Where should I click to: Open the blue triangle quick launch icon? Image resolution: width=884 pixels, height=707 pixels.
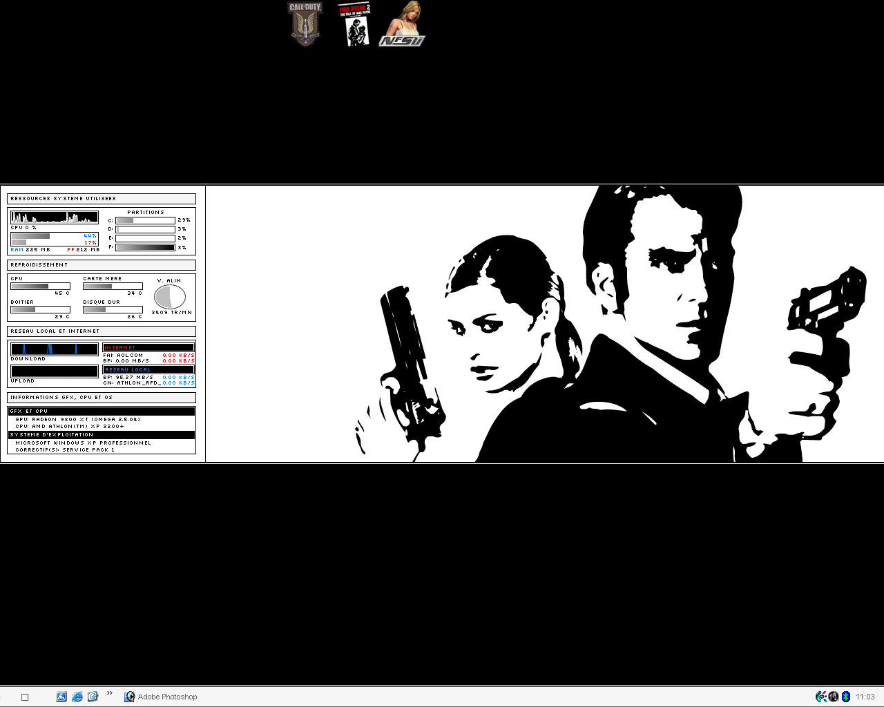coord(61,697)
